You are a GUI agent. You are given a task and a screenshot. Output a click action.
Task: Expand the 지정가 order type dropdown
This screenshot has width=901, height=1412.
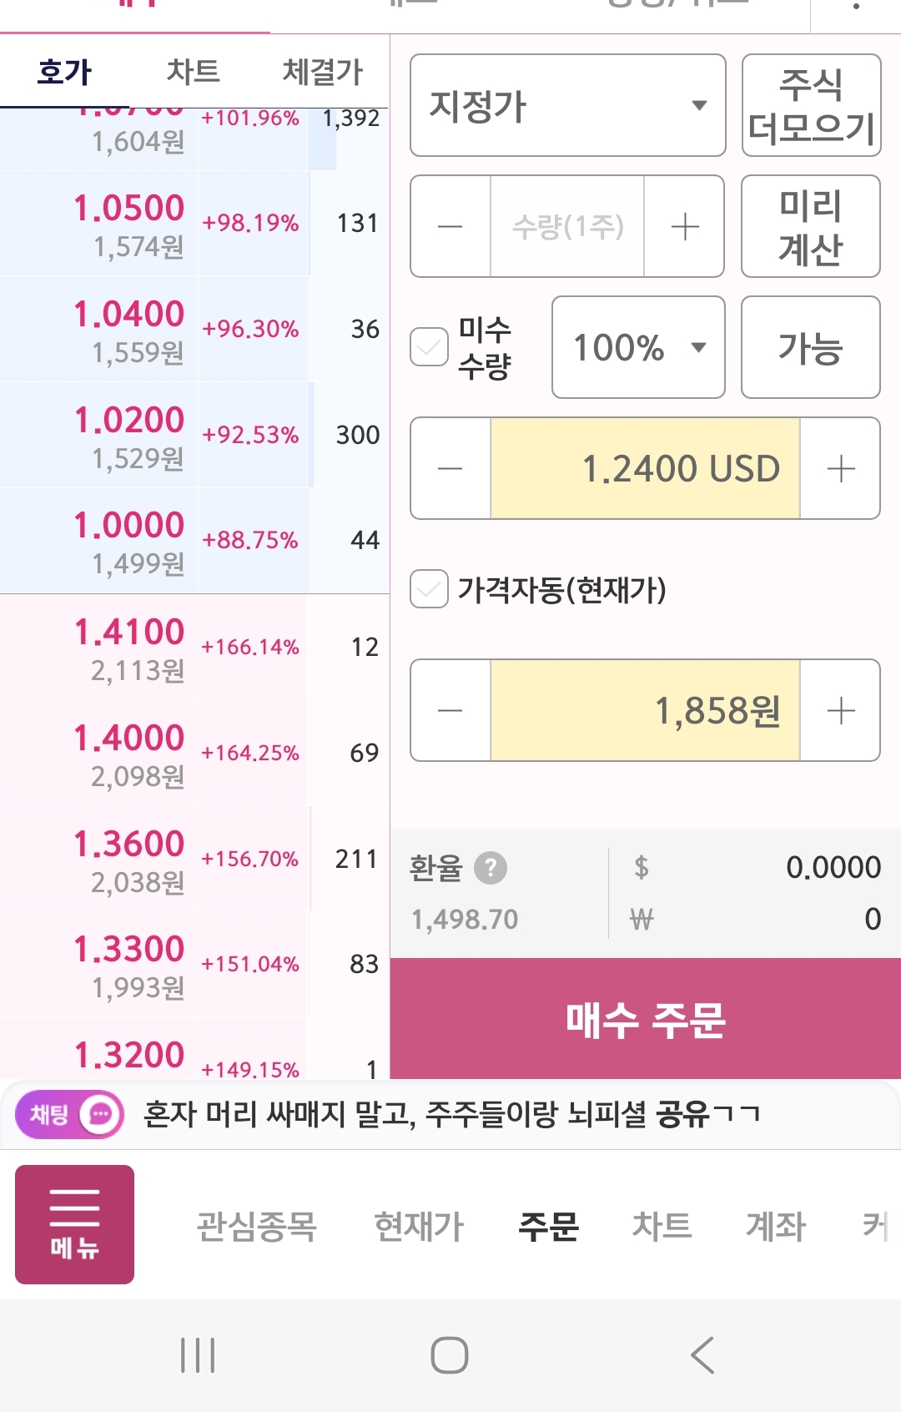(568, 105)
